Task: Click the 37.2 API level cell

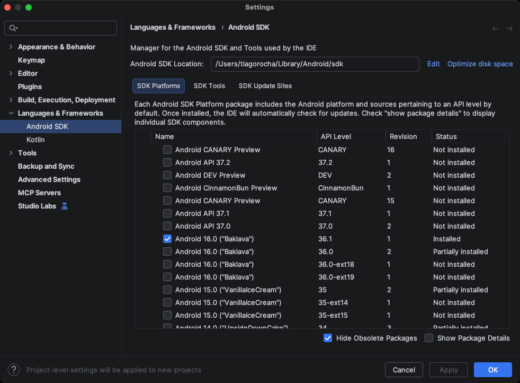Action: (x=325, y=162)
